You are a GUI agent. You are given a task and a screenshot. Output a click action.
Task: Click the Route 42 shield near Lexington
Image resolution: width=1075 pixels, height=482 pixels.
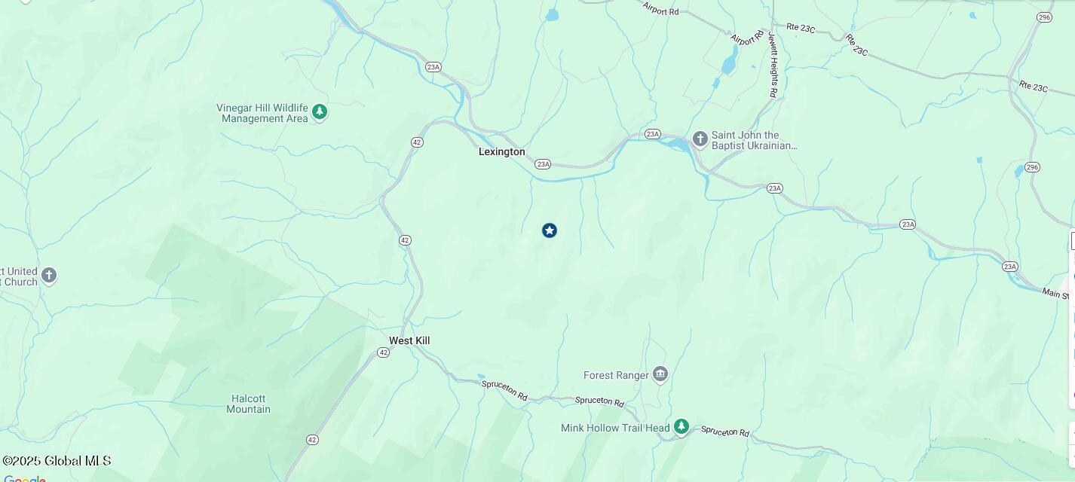tap(417, 142)
